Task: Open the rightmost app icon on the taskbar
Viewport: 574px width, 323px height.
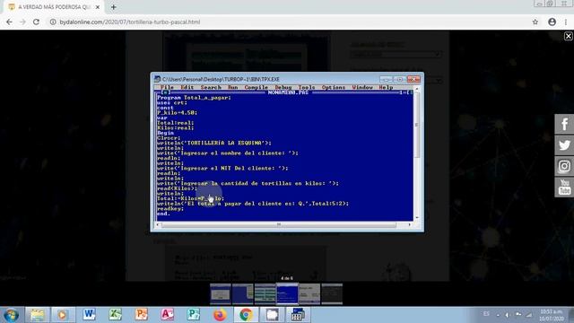Action: [x=298, y=315]
